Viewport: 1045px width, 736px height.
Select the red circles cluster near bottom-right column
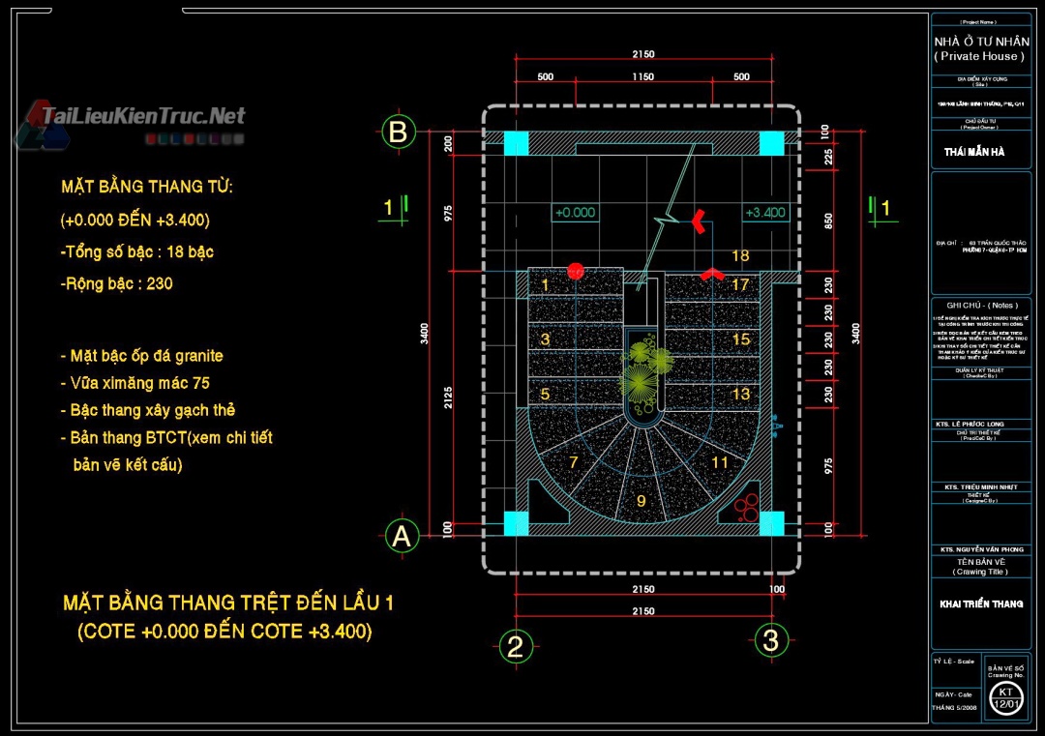coord(746,506)
